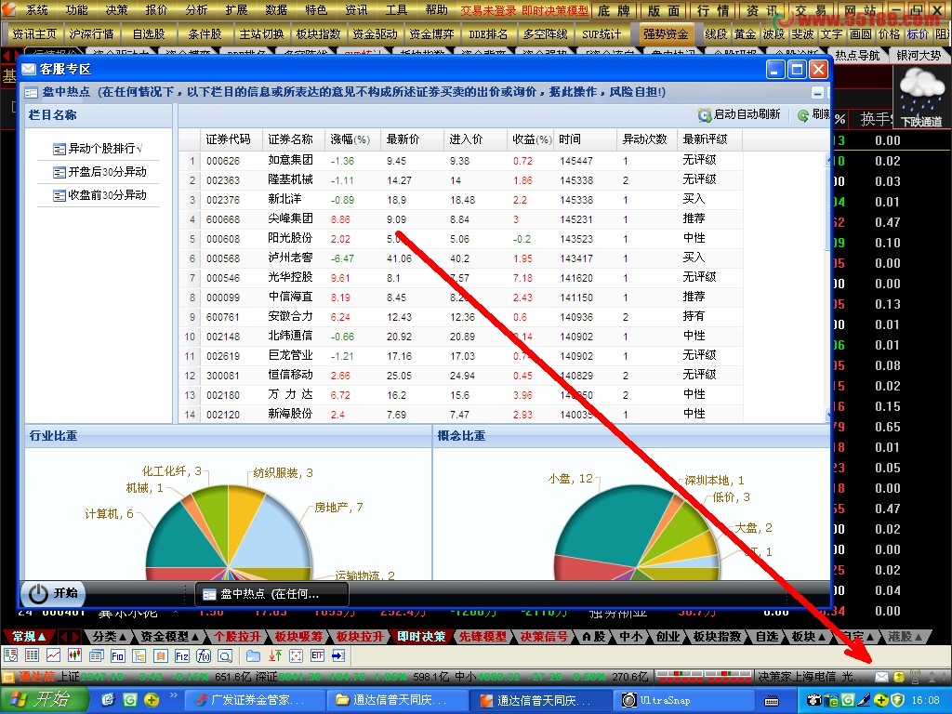Image resolution: width=952 pixels, height=714 pixels.
Task: Switch to the 资金驱动 toolbar tab
Action: 375,34
